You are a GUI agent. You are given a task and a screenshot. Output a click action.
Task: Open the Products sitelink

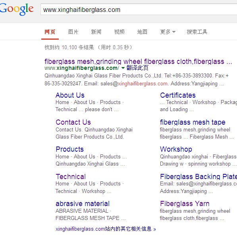click(69, 149)
